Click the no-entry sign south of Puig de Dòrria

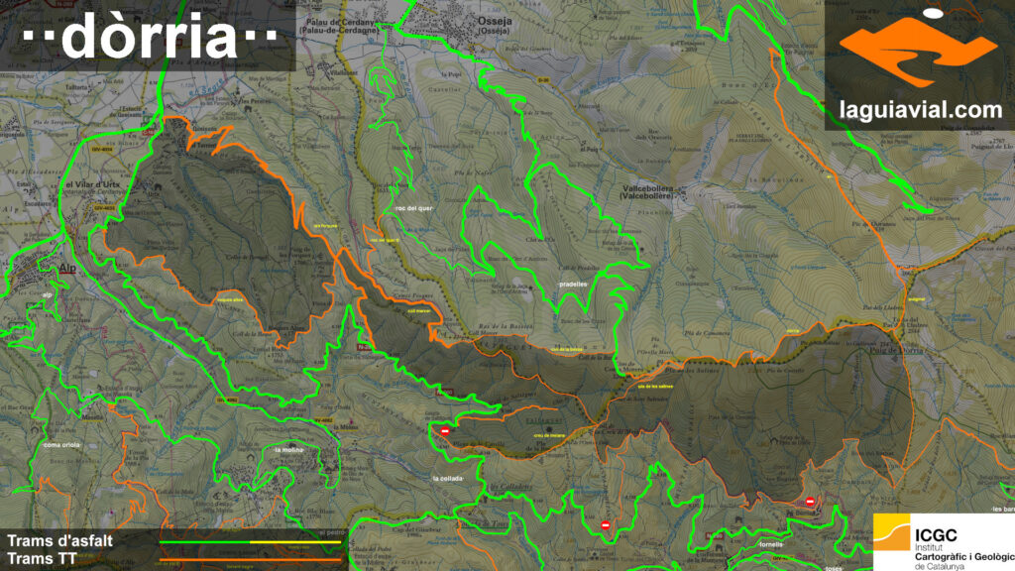tap(810, 502)
